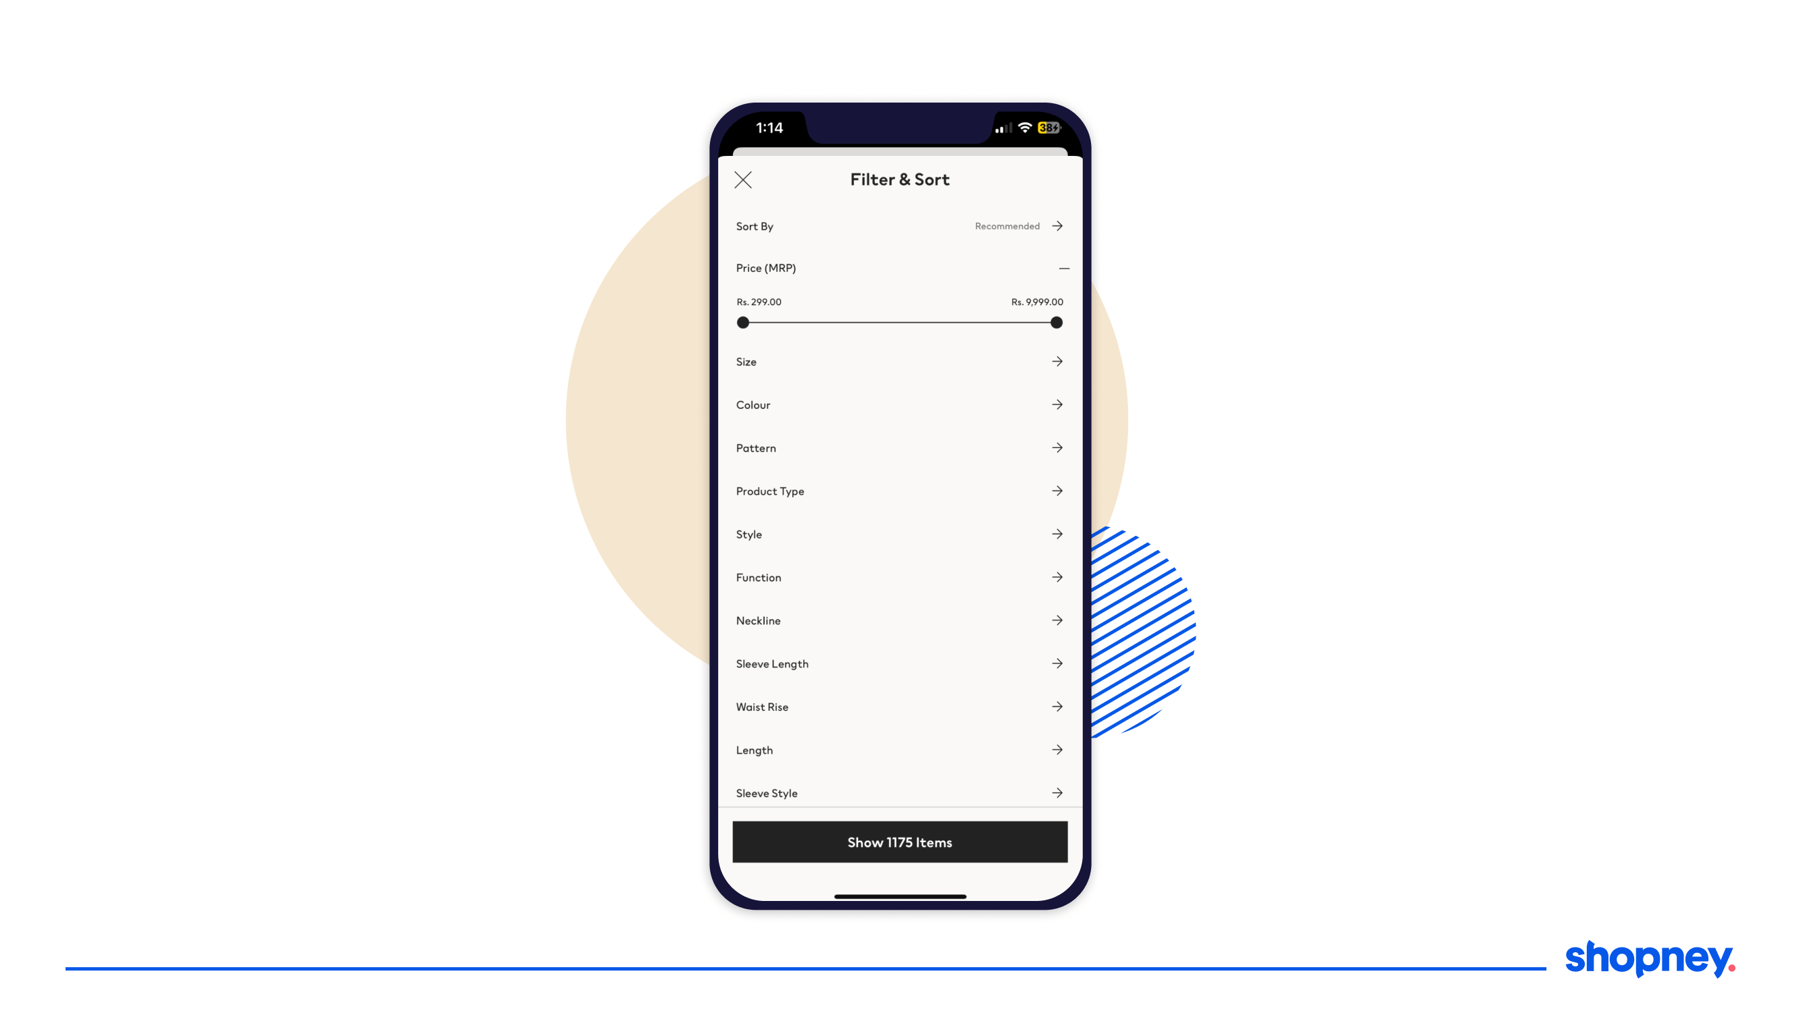
Task: Click the close X icon
Action: click(x=743, y=179)
